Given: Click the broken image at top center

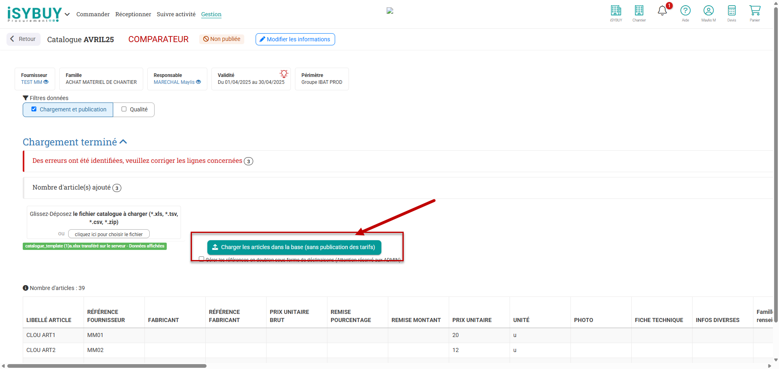Looking at the screenshot, I should [x=390, y=11].
